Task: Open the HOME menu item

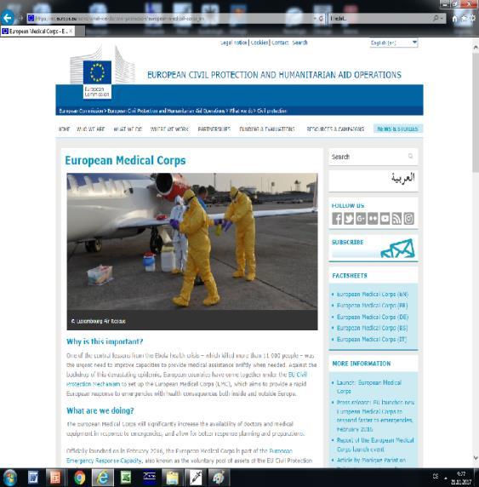Action: (x=65, y=129)
